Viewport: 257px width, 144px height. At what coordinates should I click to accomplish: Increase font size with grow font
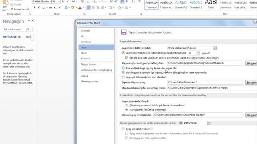click(x=63, y=2)
